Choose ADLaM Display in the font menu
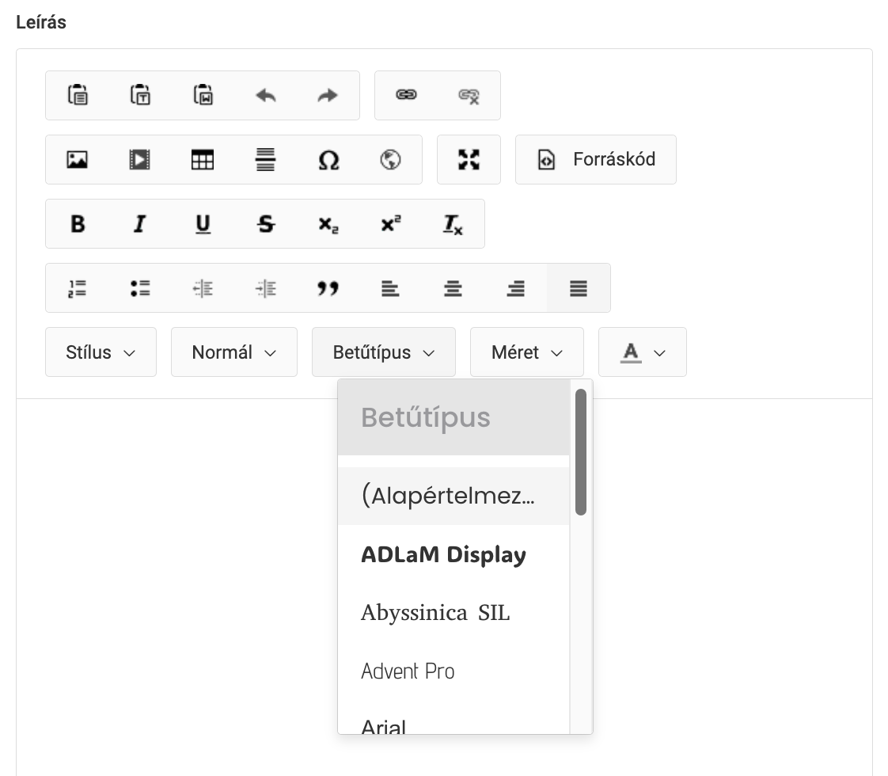 click(x=443, y=554)
